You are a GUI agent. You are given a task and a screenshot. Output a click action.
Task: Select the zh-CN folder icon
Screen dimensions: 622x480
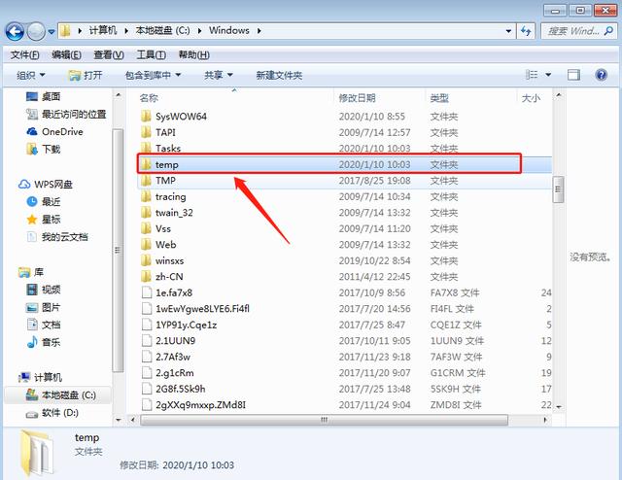146,277
